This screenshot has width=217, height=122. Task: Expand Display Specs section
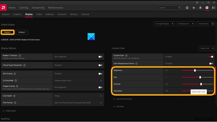[10, 111]
